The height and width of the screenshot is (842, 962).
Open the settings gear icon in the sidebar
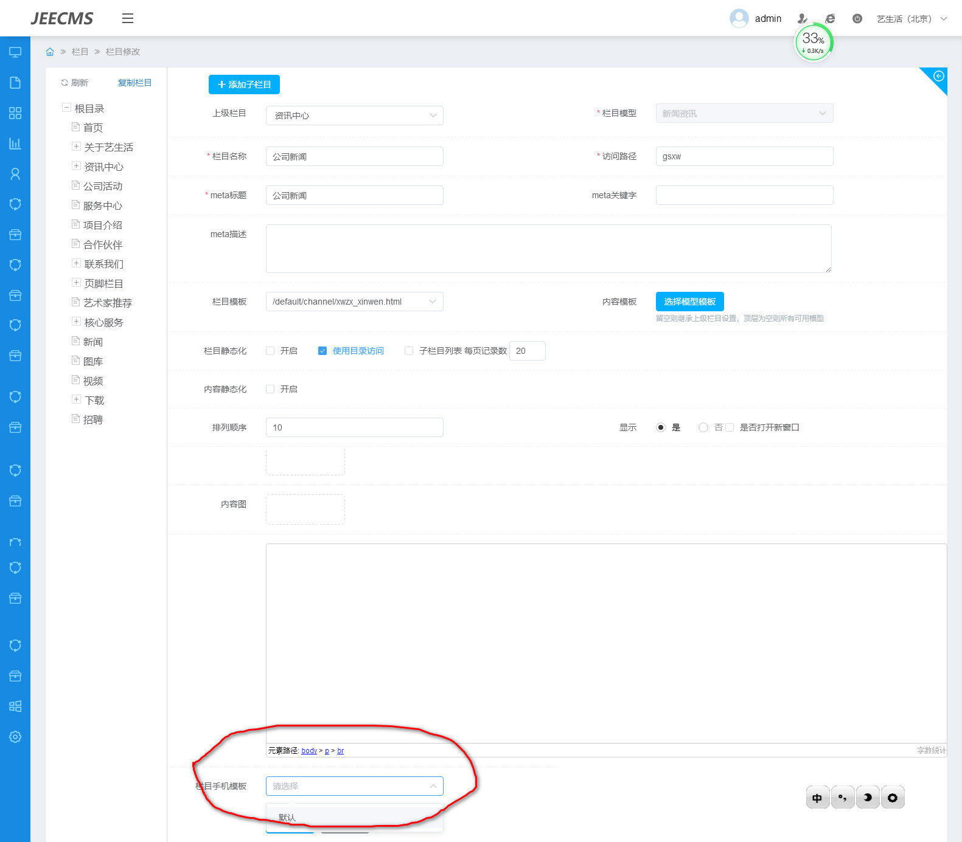click(x=15, y=737)
